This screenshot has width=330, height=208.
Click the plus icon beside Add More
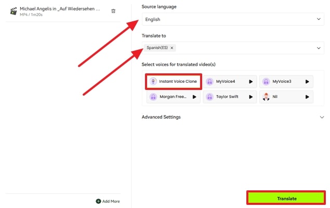click(x=98, y=201)
